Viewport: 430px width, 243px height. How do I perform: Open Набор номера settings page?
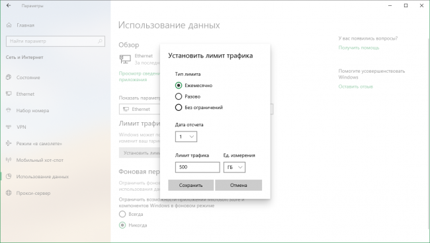(x=32, y=110)
